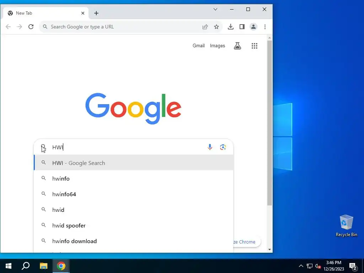
Task: Open the Chrome profile avatar
Action: [253, 27]
